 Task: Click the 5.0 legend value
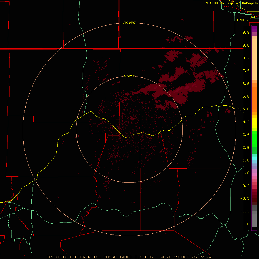click(x=246, y=109)
